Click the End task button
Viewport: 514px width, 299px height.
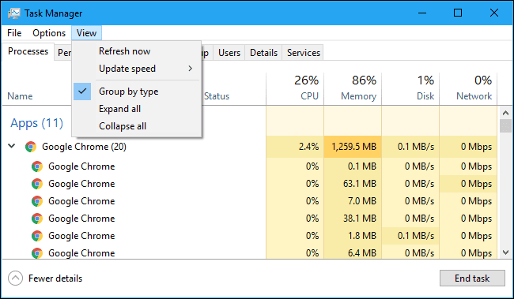point(472,278)
